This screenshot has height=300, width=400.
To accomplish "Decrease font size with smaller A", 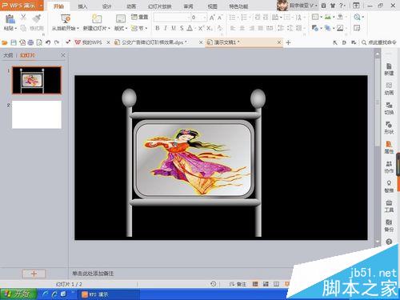I will pyautogui.click(x=220, y=18).
